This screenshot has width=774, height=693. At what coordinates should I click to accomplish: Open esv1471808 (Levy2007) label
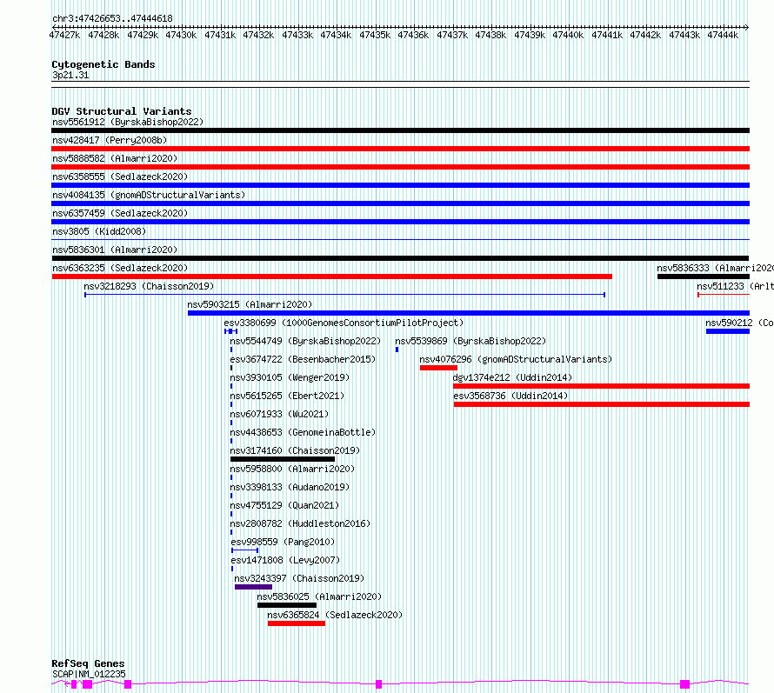[285, 560]
